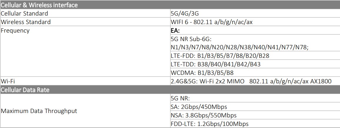The image size is (340, 128).
Task: Select the Cellular Standard label cell
Action: point(24,14)
